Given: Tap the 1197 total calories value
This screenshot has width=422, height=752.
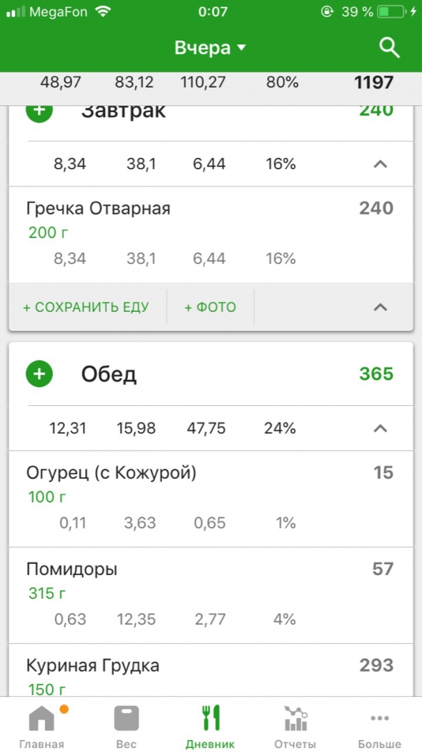Looking at the screenshot, I should pyautogui.click(x=373, y=83).
